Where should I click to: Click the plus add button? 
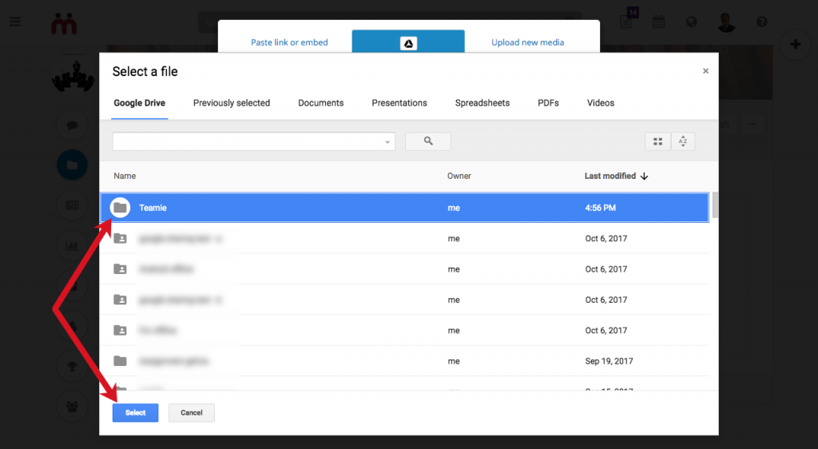pos(796,44)
